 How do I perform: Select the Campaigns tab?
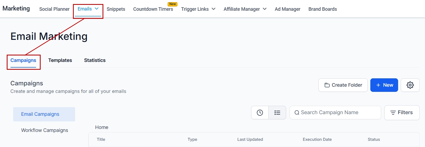23,60
